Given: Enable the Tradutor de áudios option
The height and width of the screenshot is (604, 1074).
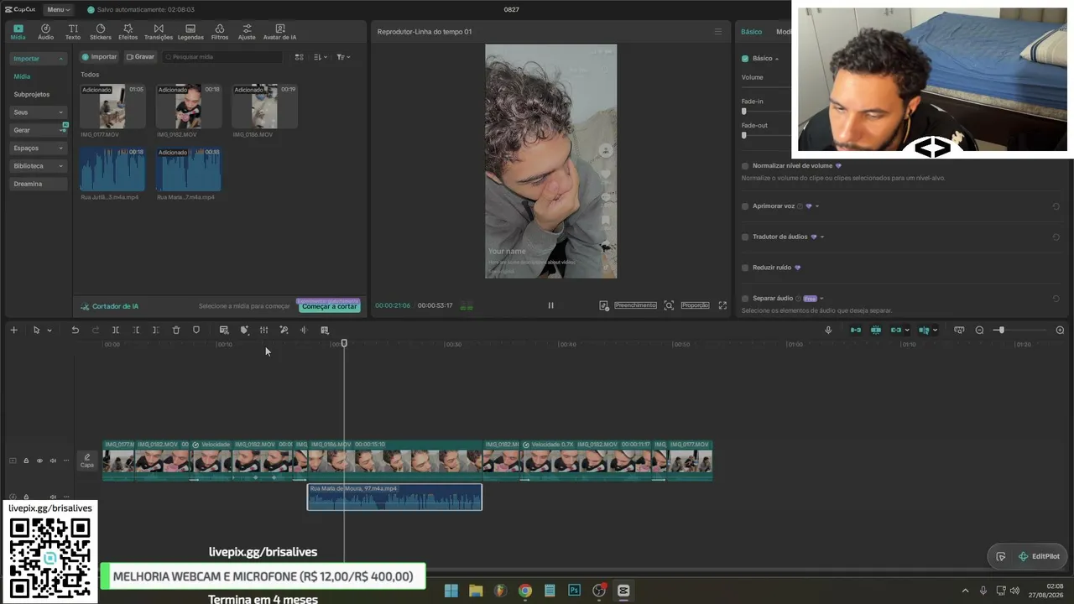Looking at the screenshot, I should [745, 237].
